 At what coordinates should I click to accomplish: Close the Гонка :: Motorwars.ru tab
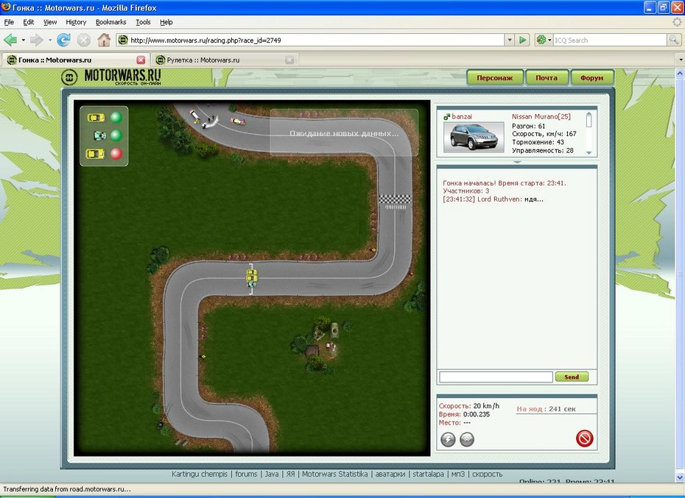141,60
